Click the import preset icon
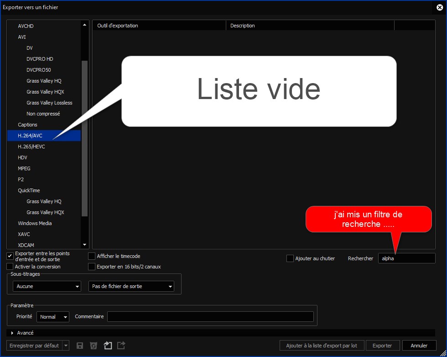447x357 pixels. (x=108, y=346)
